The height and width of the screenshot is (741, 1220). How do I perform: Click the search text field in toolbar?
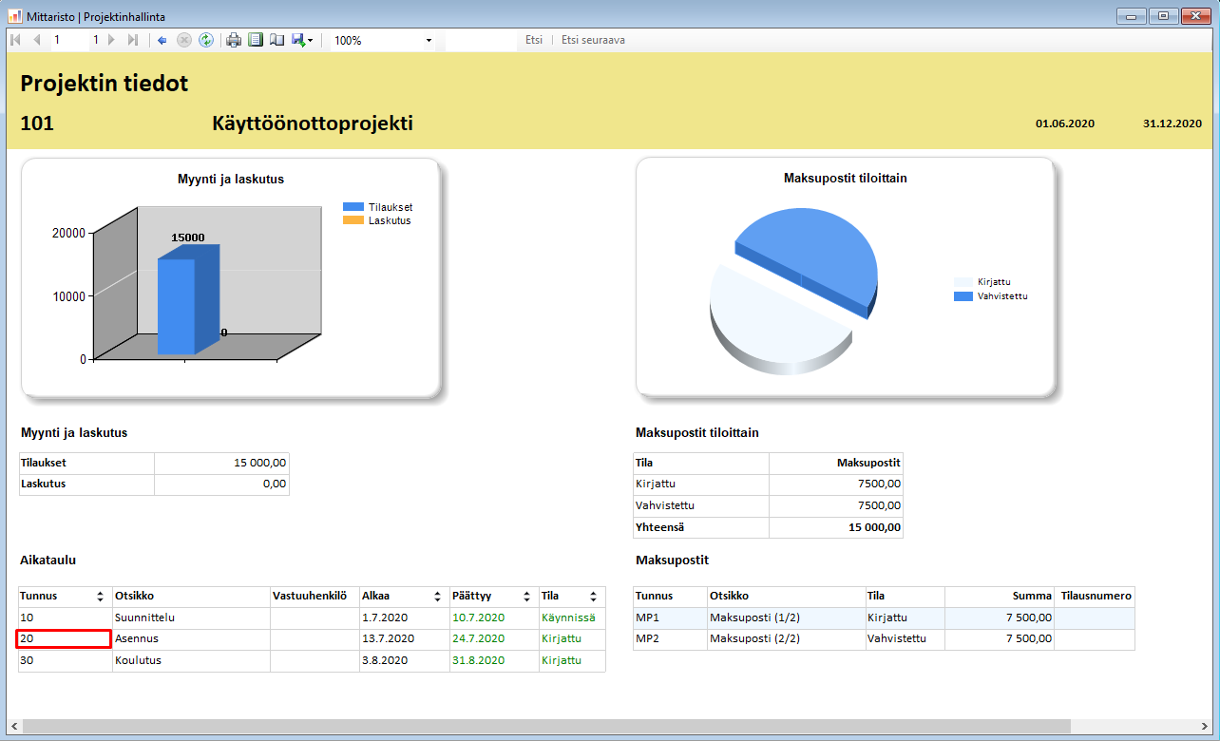481,41
